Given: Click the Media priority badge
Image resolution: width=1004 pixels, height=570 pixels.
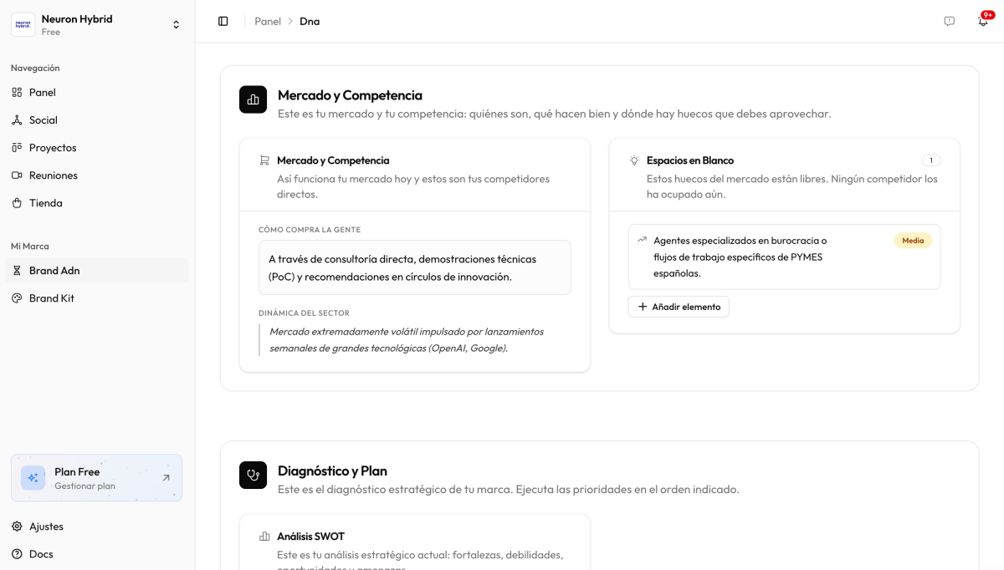Looking at the screenshot, I should (913, 241).
